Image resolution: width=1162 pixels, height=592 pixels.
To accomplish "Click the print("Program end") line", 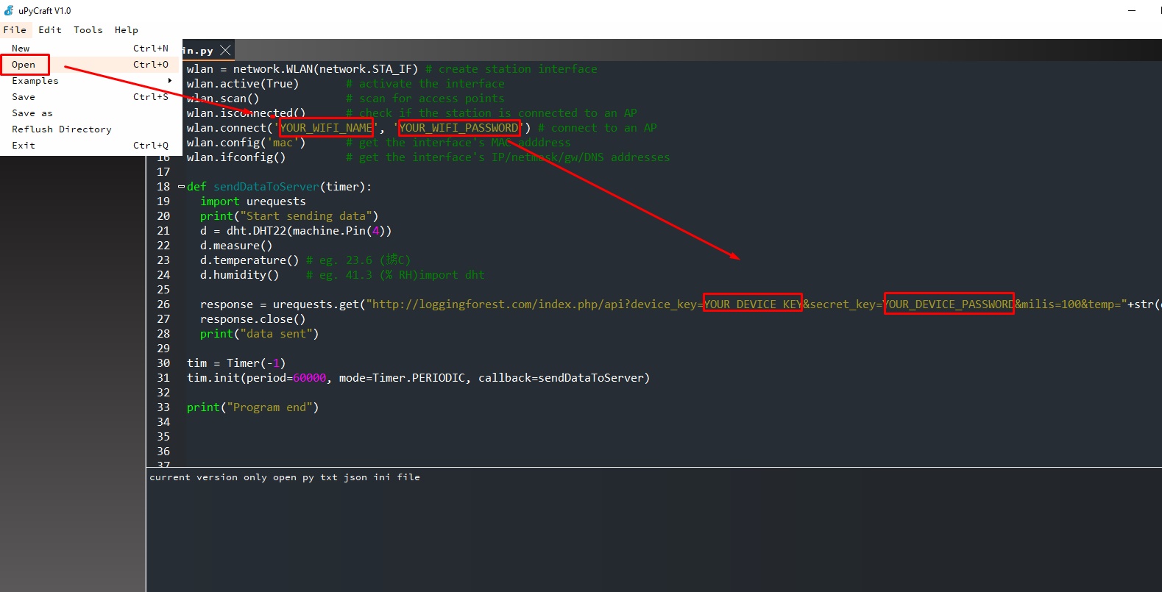I will pyautogui.click(x=252, y=407).
